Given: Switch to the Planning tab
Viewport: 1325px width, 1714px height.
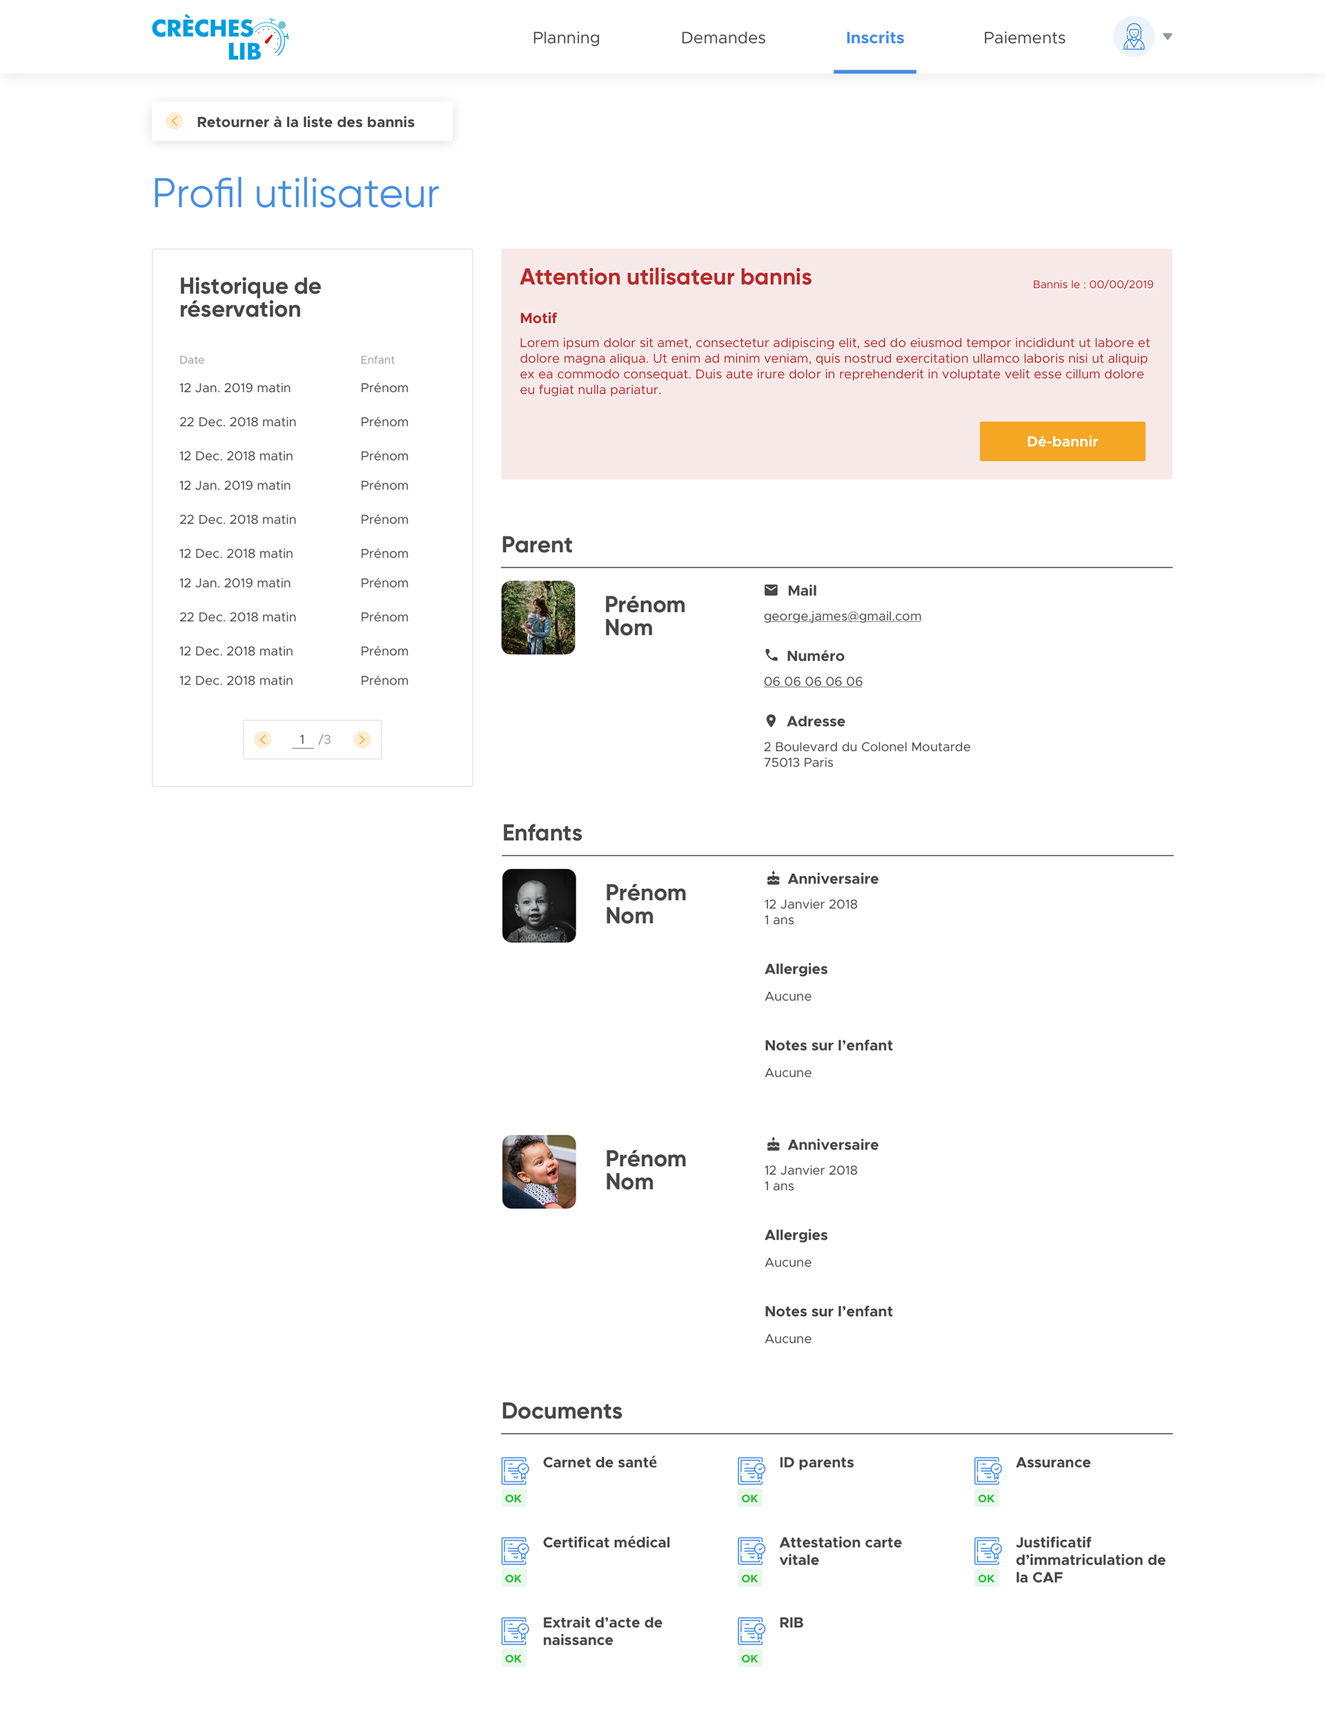Looking at the screenshot, I should (x=566, y=38).
